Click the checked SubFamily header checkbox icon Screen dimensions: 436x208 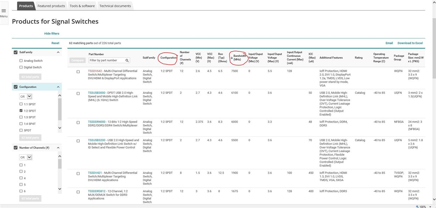pos(16,52)
